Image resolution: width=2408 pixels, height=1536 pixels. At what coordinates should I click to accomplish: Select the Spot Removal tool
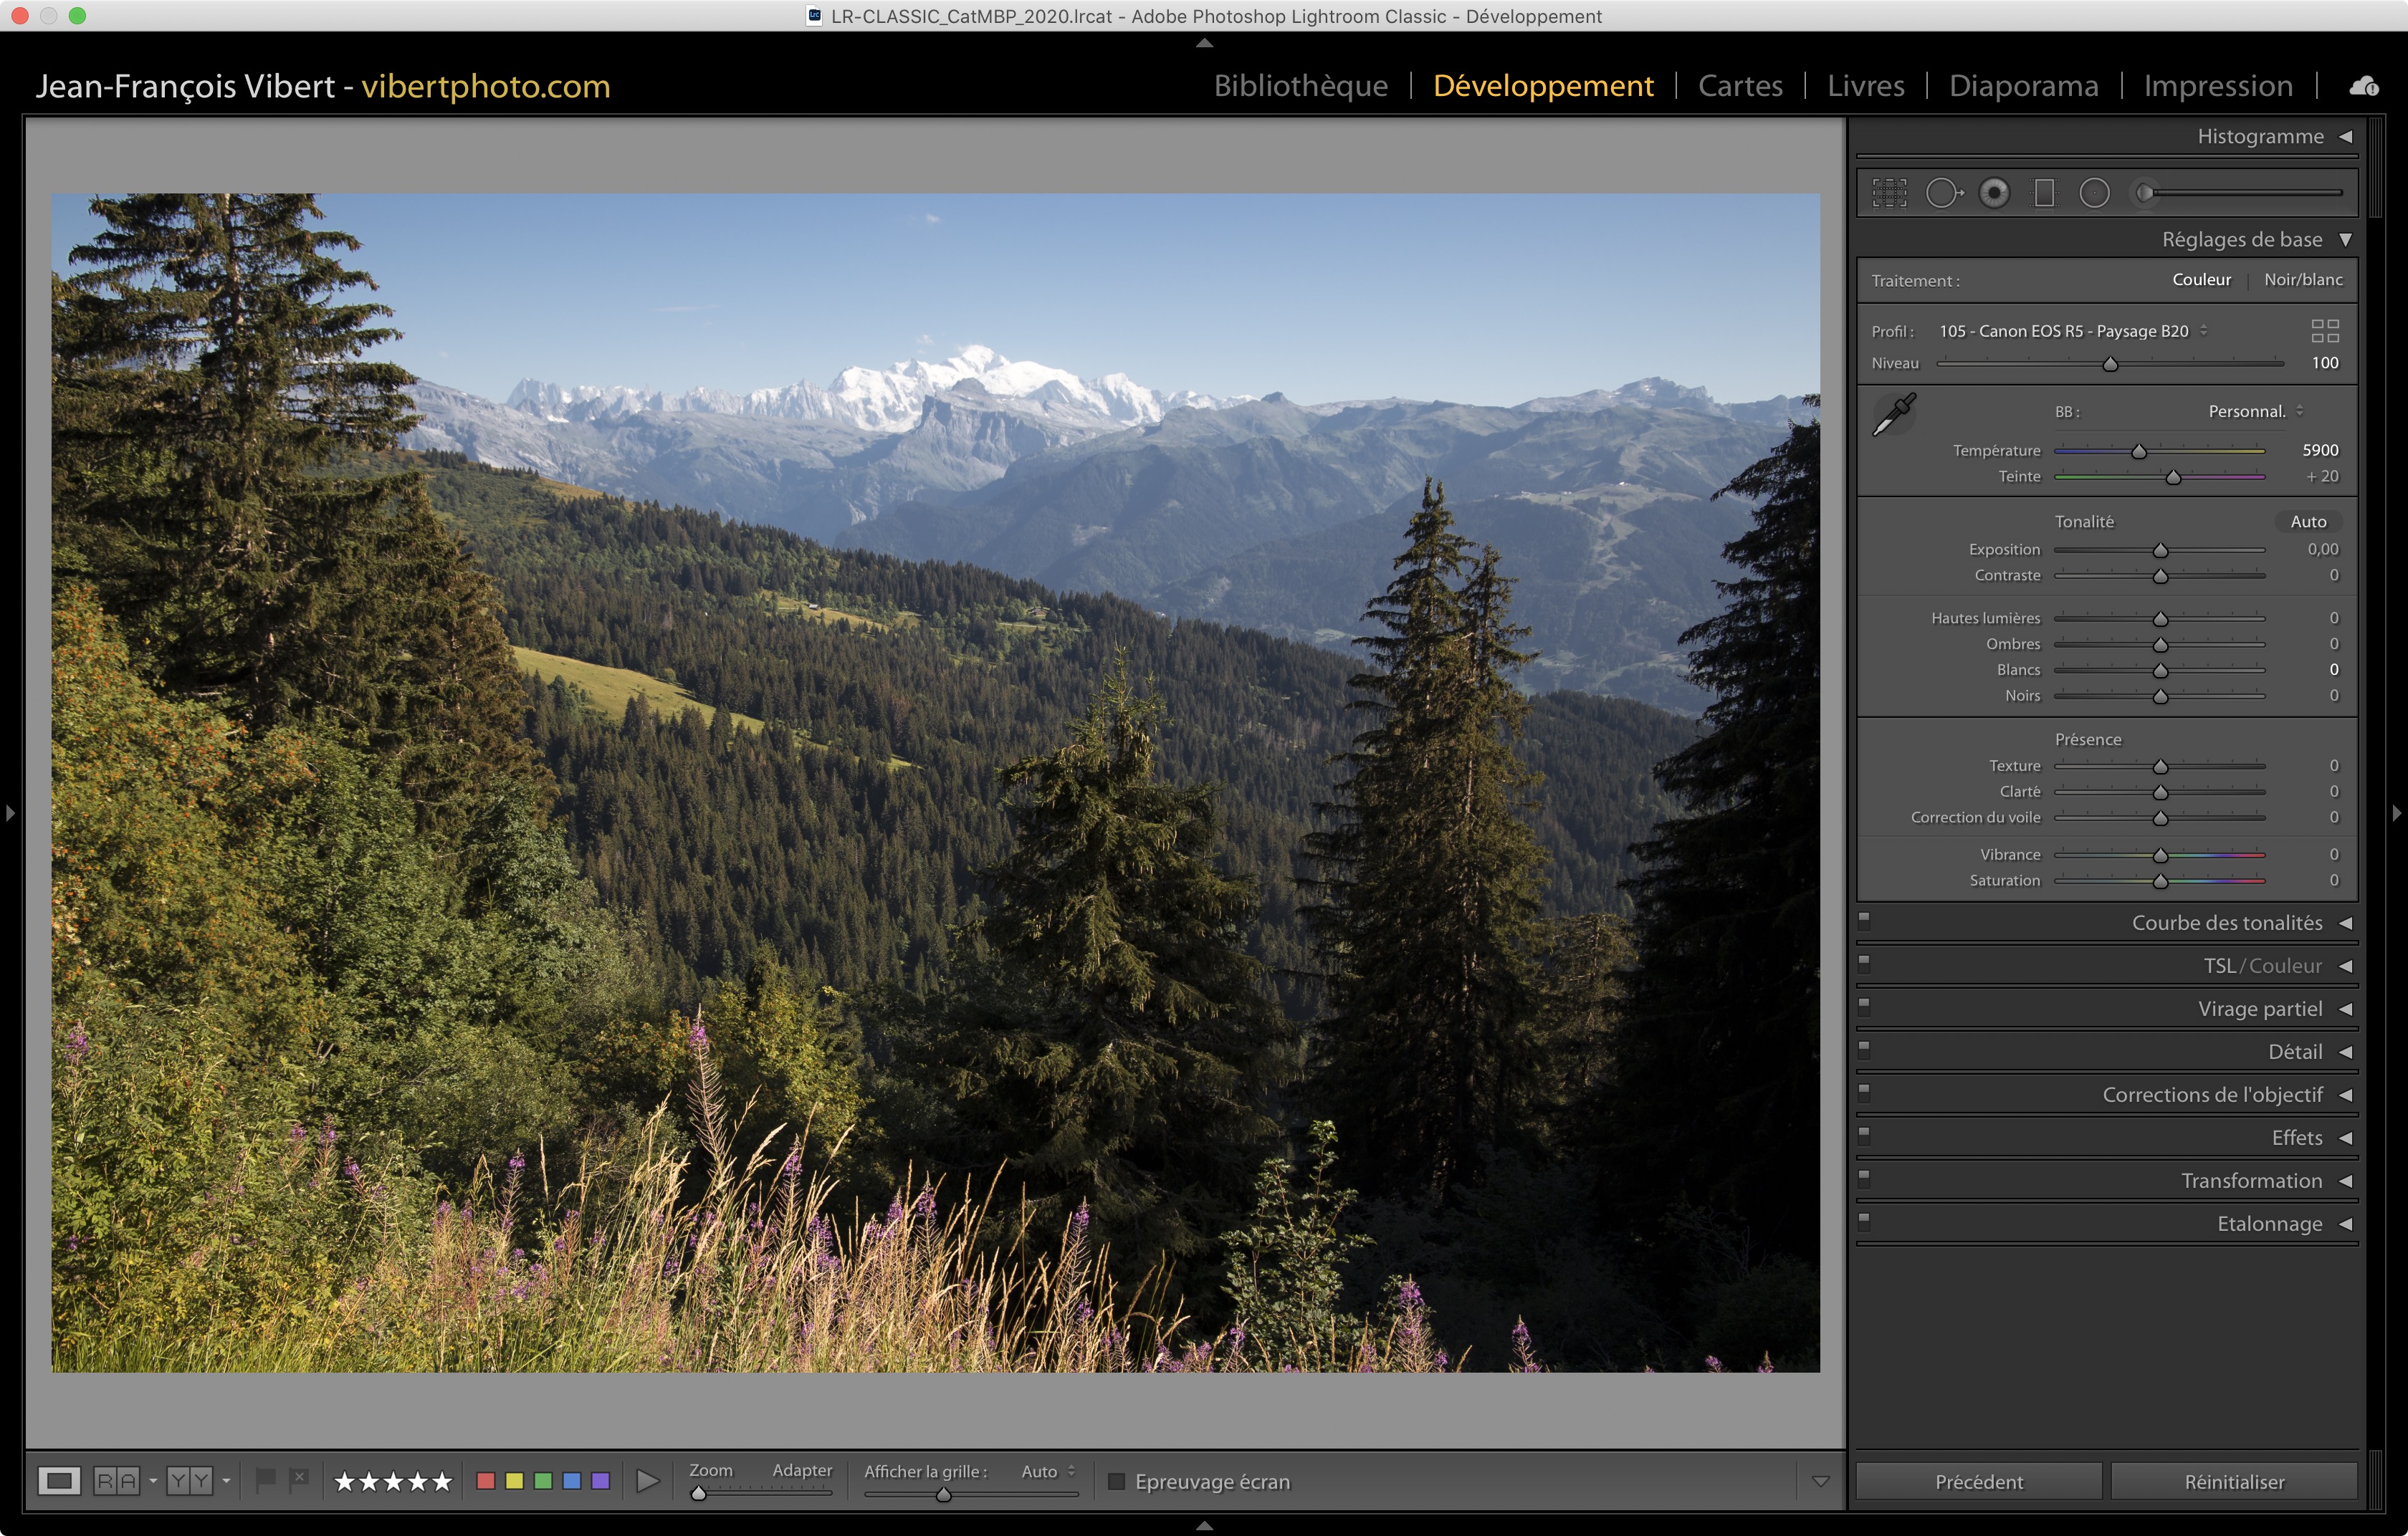1942,193
